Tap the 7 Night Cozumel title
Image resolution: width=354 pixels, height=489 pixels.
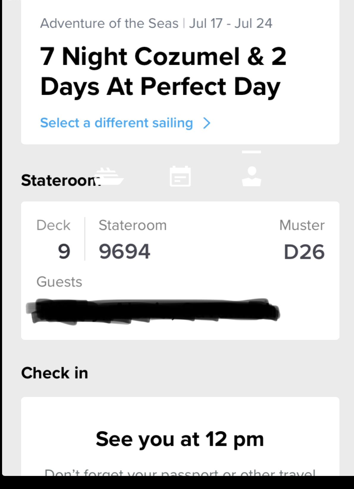163,71
